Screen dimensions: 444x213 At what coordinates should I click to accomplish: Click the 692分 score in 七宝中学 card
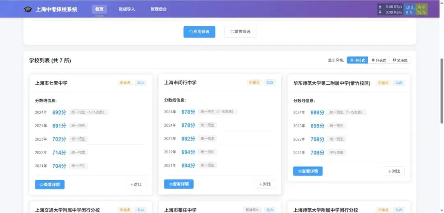point(59,112)
